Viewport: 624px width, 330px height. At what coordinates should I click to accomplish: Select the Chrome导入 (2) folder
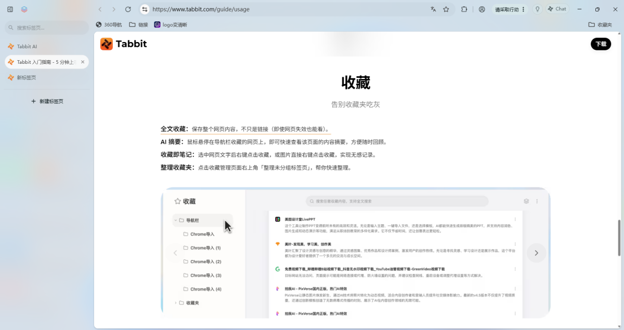tap(202, 262)
